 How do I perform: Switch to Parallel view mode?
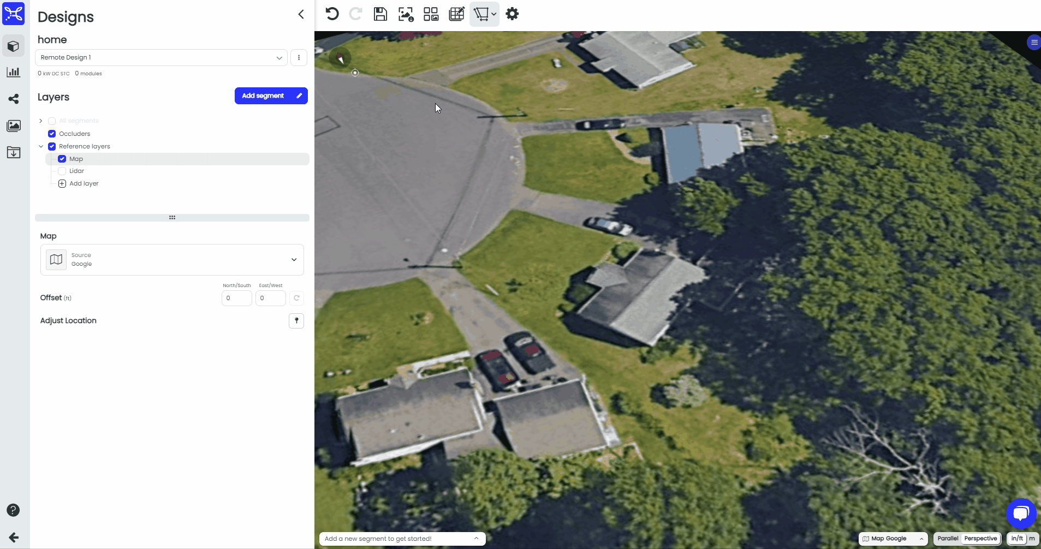coord(948,539)
